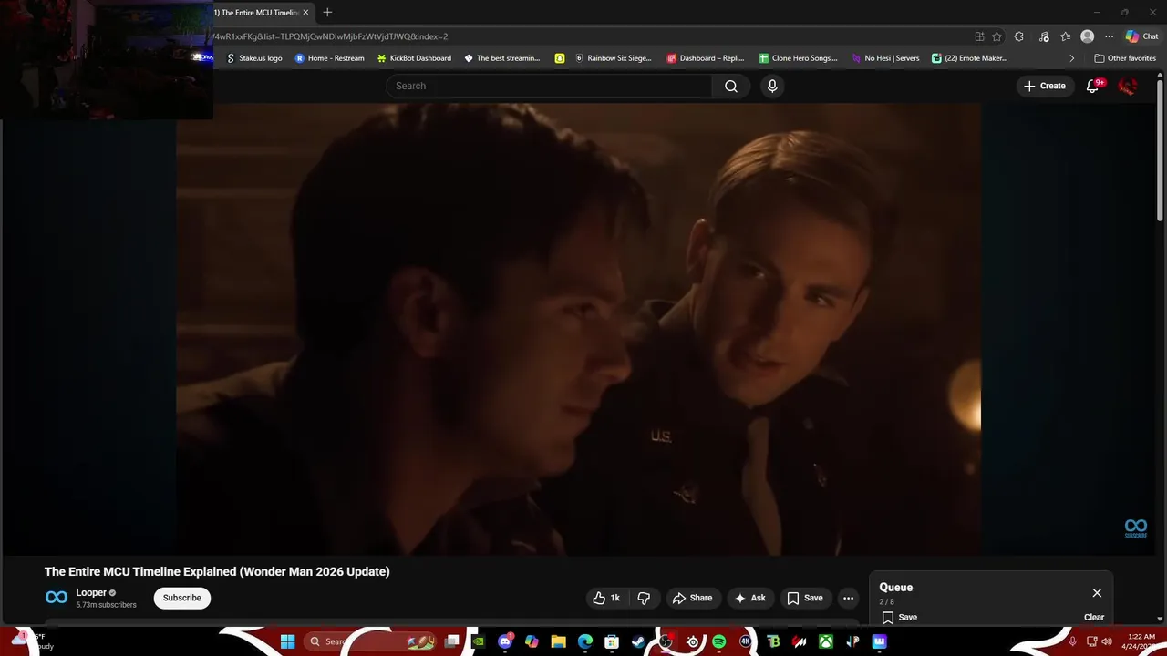
Task: Open Edge media control music icon
Action: (x=1044, y=36)
